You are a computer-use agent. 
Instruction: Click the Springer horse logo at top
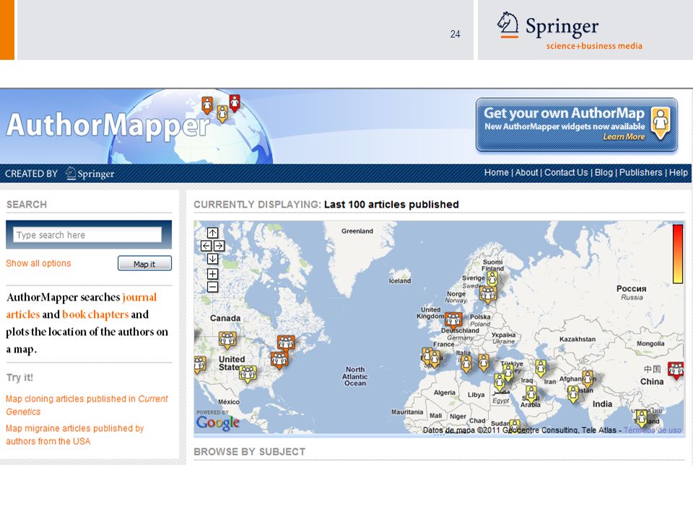coord(507,25)
